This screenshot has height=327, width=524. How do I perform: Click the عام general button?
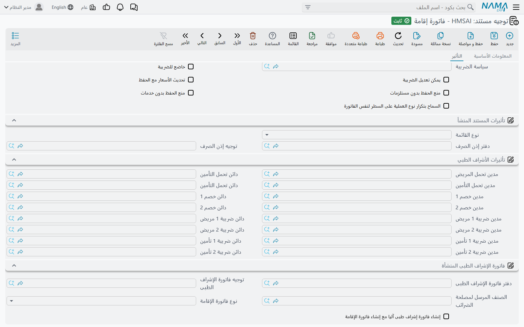click(88, 7)
